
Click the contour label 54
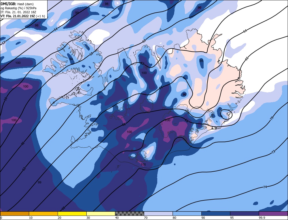pyautogui.click(x=56, y=29)
